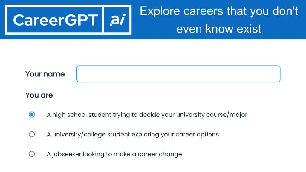The height and width of the screenshot is (172, 306).
Task: Click the dot in the .ai logo
Action: (x=111, y=24)
